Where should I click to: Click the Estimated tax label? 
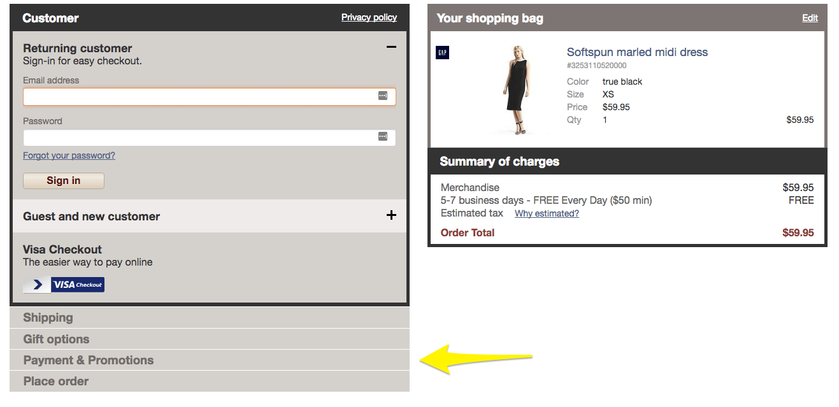click(x=472, y=213)
